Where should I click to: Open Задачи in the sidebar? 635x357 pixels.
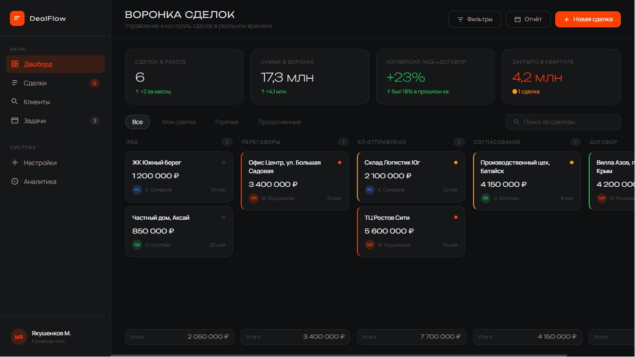tap(55, 121)
